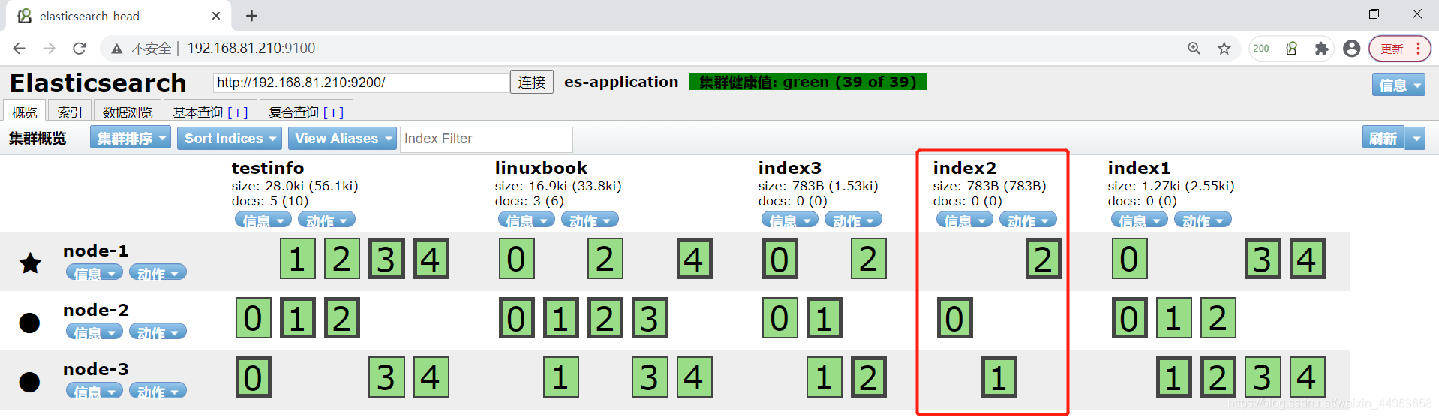The image size is (1439, 417).
Task: Open 动作 dropdown under index2
Action: pyautogui.click(x=1028, y=220)
